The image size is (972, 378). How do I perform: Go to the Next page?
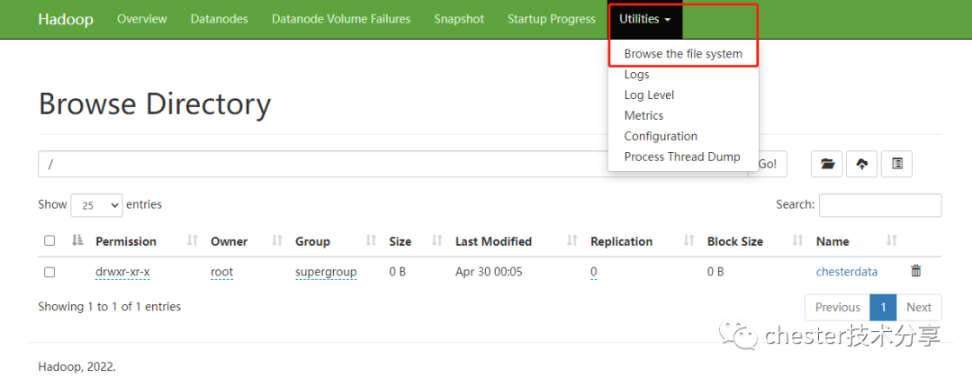[918, 307]
